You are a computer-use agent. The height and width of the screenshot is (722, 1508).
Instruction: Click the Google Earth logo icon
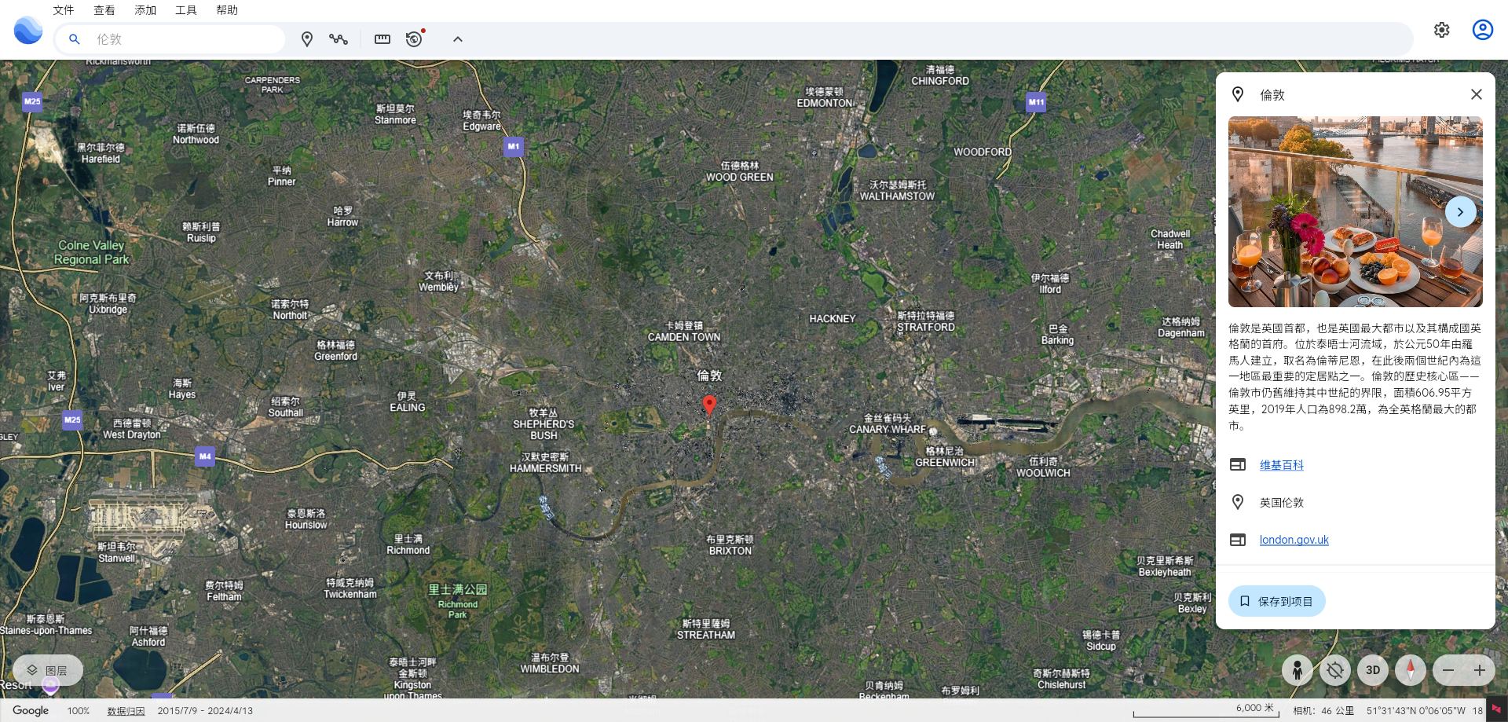[x=28, y=31]
